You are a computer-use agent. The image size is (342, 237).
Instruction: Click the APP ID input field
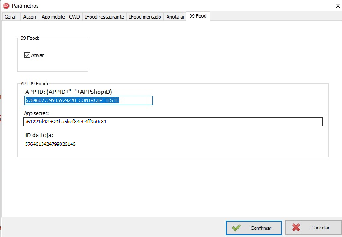pos(88,101)
